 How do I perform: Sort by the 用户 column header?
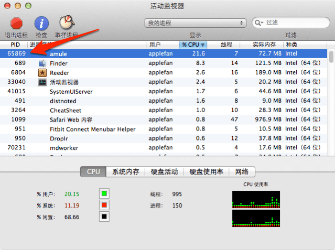(x=163, y=45)
